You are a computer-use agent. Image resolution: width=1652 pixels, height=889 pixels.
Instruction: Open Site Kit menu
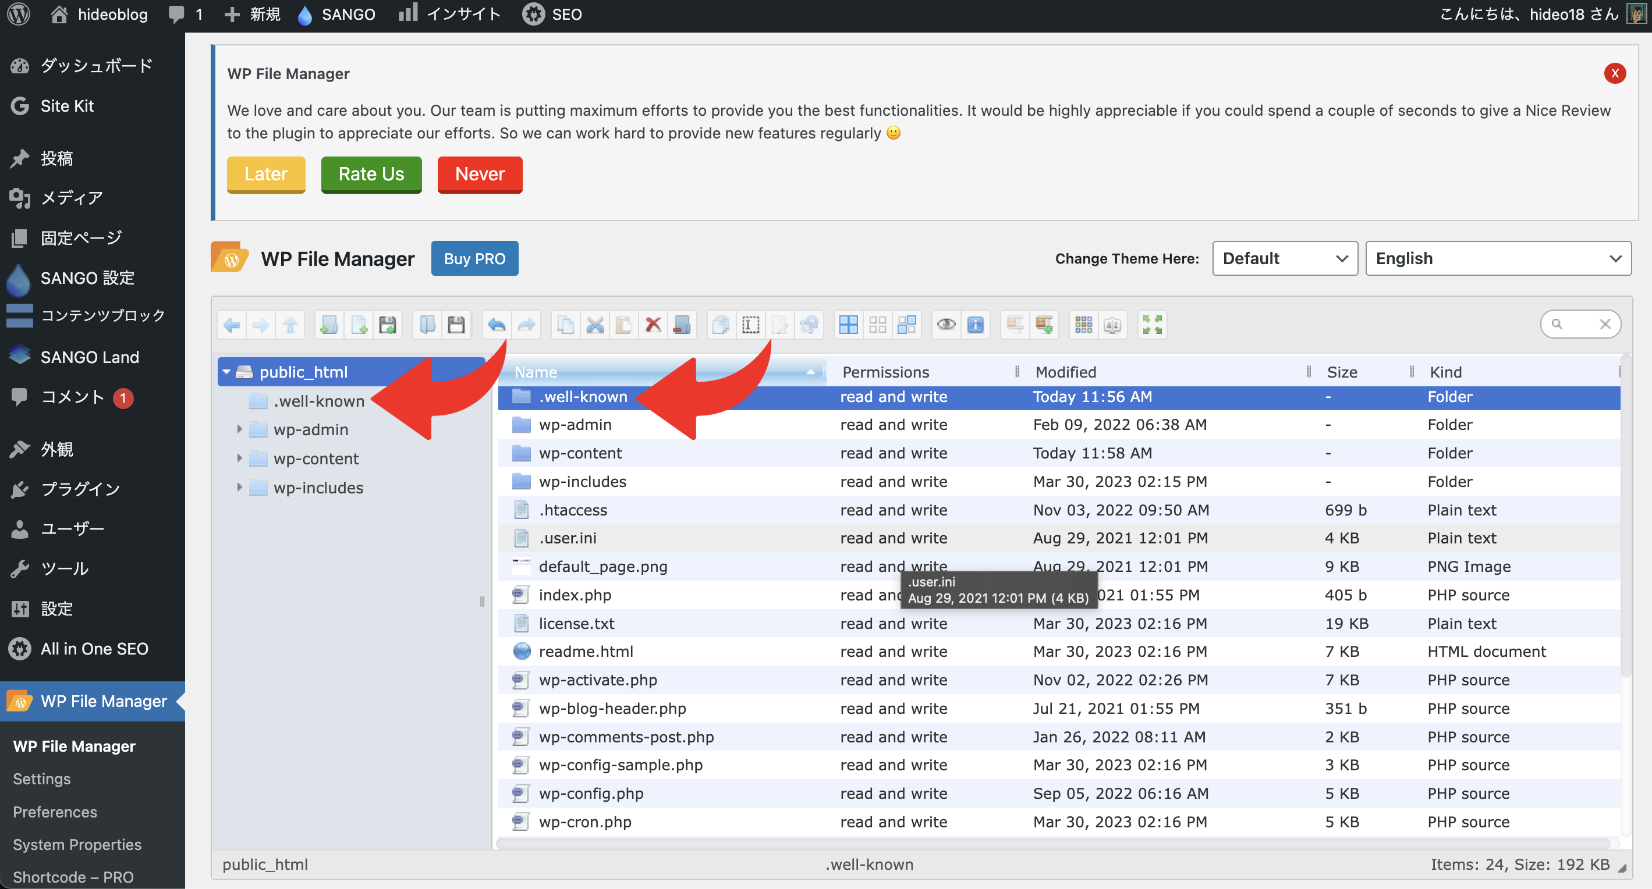click(93, 106)
